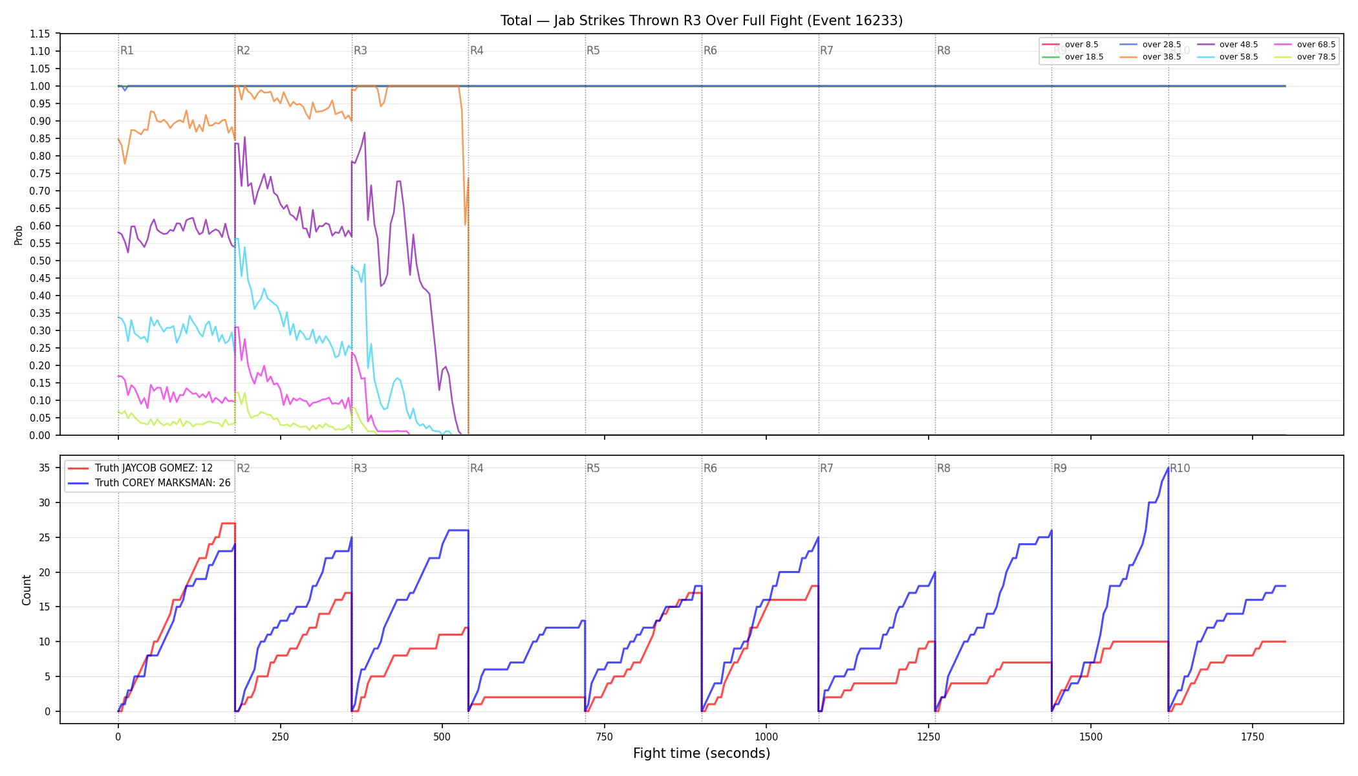Select the 'over 58.5' legend label
Image resolution: width=1358 pixels, height=776 pixels.
tap(1238, 57)
